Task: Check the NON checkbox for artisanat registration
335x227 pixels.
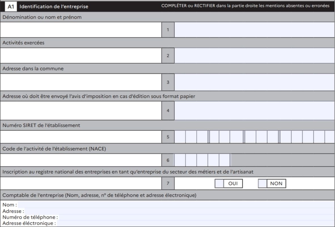Action: coord(262,184)
